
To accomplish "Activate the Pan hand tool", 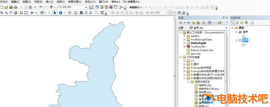I will 11,13.
